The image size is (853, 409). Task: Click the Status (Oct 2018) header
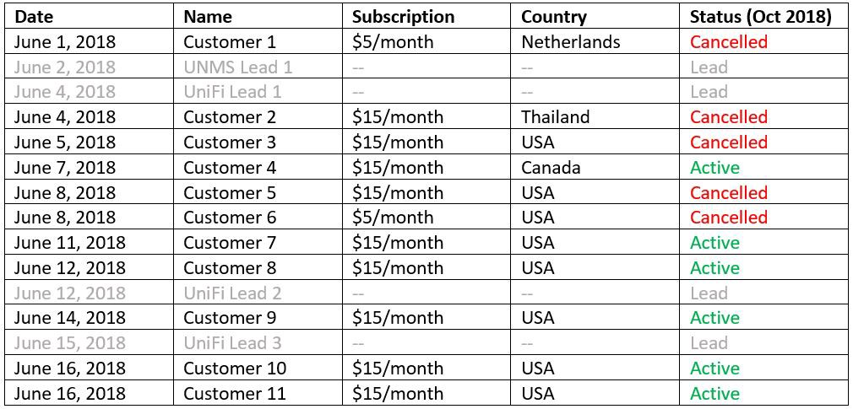coord(760,18)
